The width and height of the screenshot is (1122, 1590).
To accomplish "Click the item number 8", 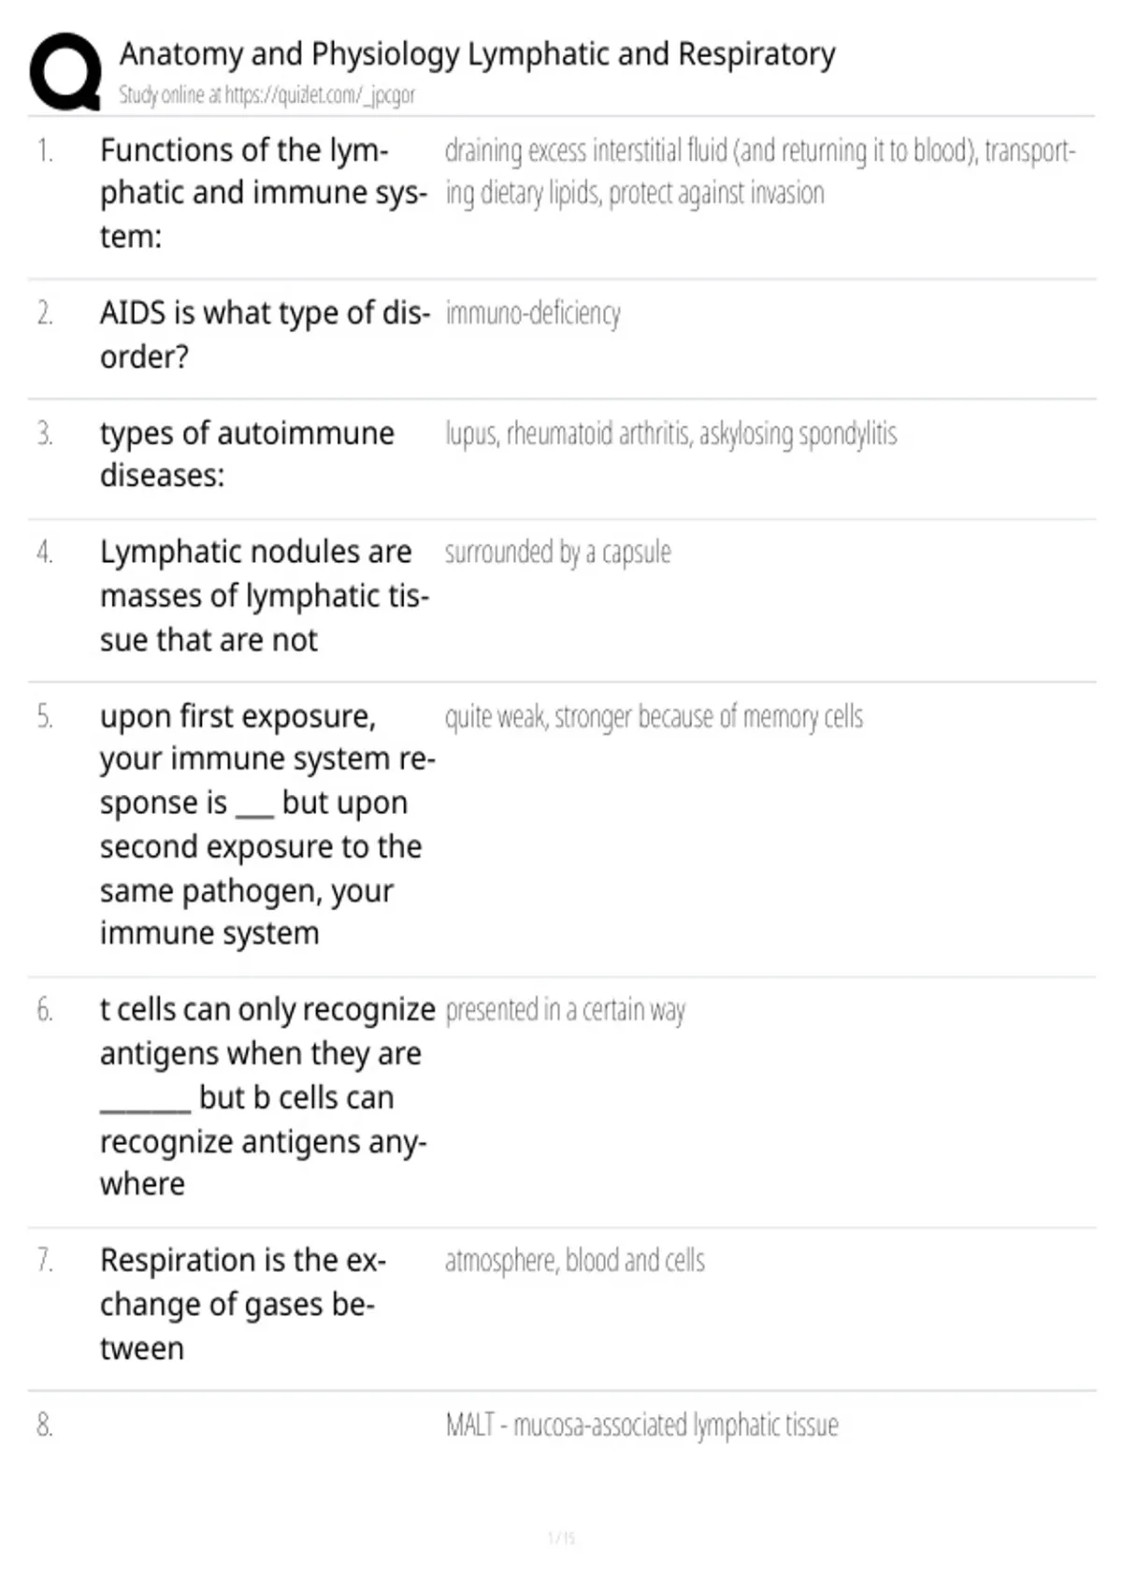I will pos(44,1424).
